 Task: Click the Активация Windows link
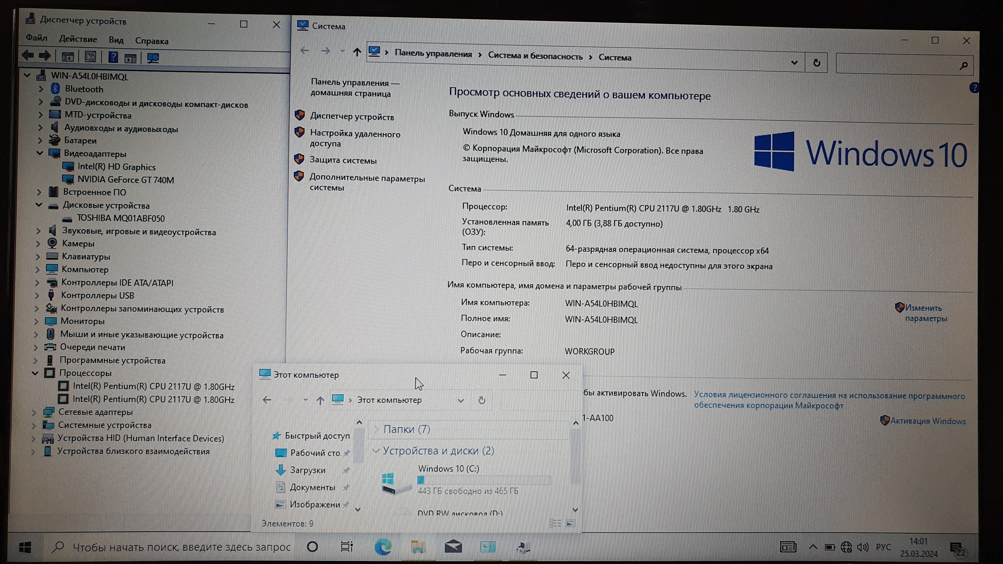(x=928, y=421)
